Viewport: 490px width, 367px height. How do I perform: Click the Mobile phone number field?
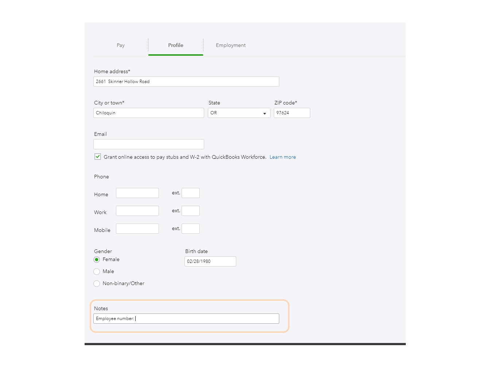(x=137, y=228)
